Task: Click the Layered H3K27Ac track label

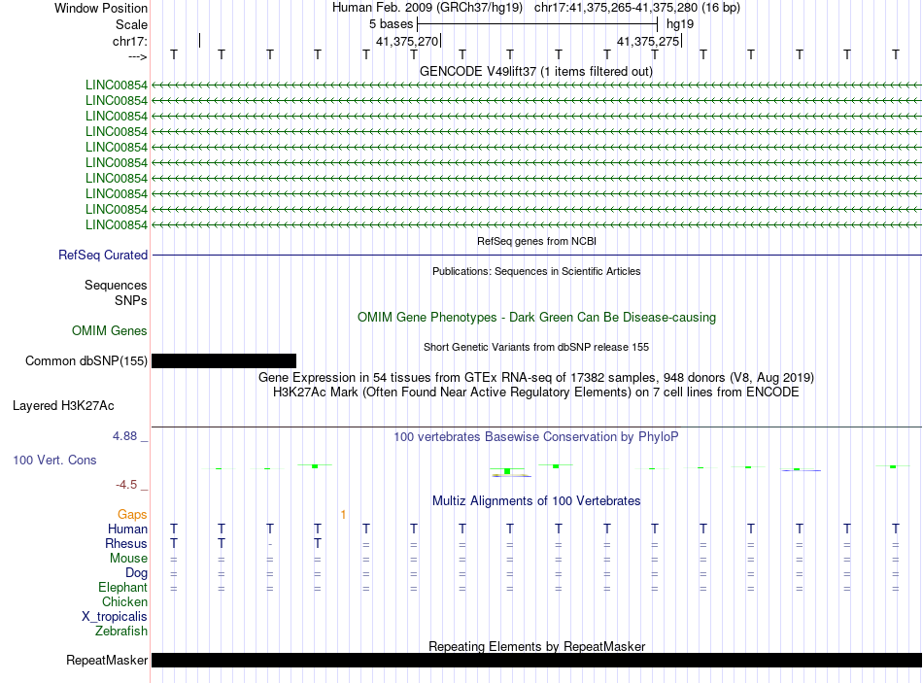Action: pyautogui.click(x=63, y=406)
